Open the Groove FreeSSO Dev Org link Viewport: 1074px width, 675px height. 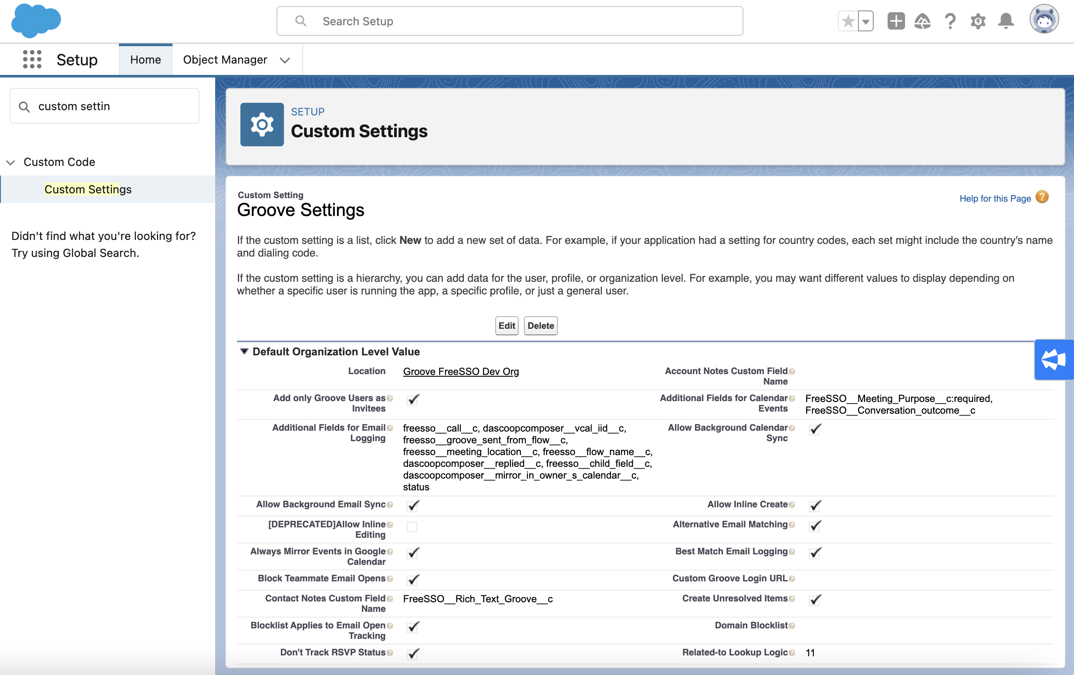tap(461, 371)
